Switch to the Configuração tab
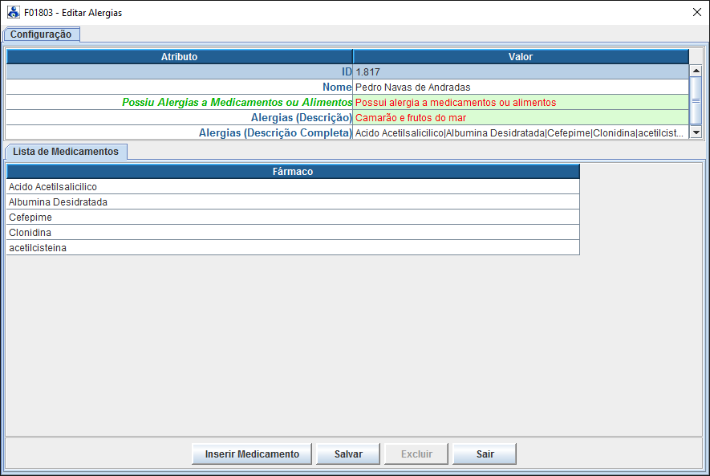The height and width of the screenshot is (476, 710). pos(41,35)
